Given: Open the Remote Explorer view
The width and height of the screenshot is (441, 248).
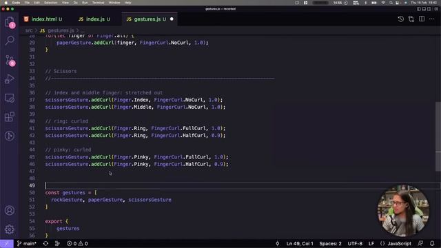Looking at the screenshot, I should 10,98.
